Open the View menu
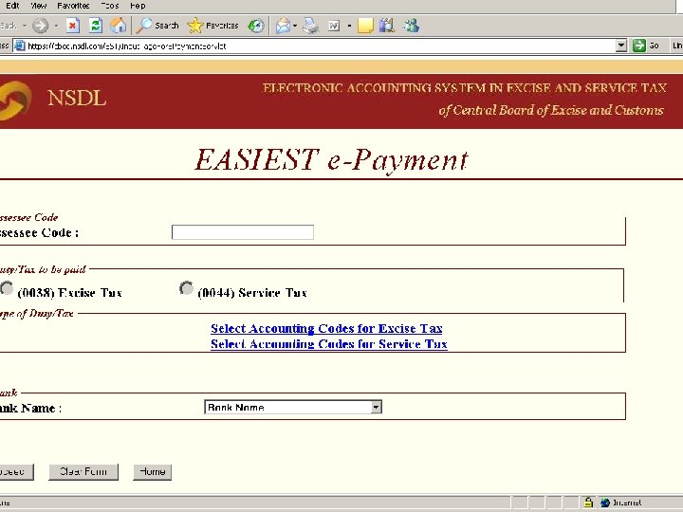Viewport: 683px width, 512px height. (x=39, y=6)
